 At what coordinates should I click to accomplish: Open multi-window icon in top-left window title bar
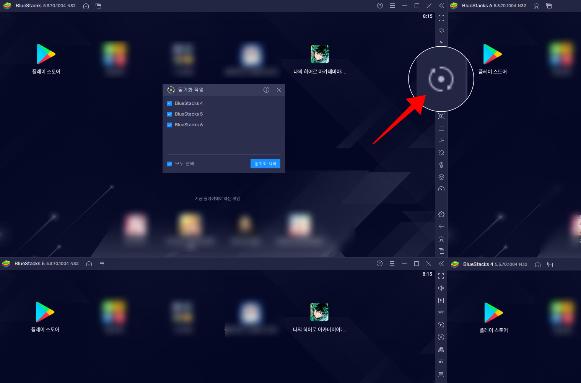(98, 6)
